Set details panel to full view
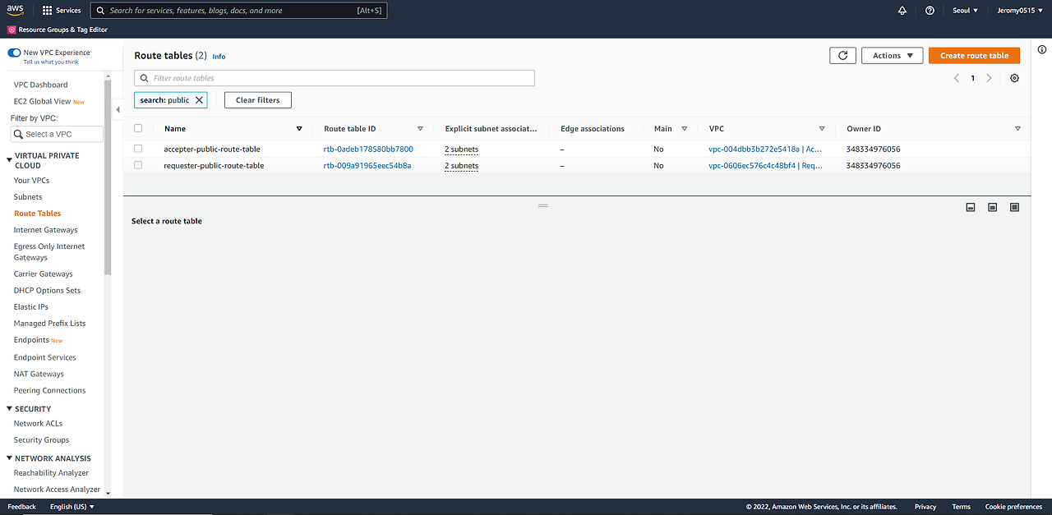The image size is (1052, 515). [x=1014, y=208]
